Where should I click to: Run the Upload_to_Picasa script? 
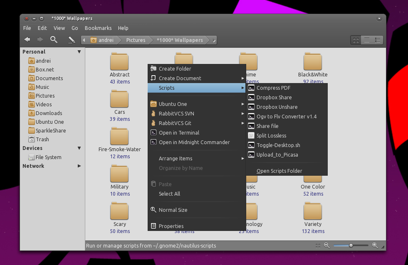[287, 155]
